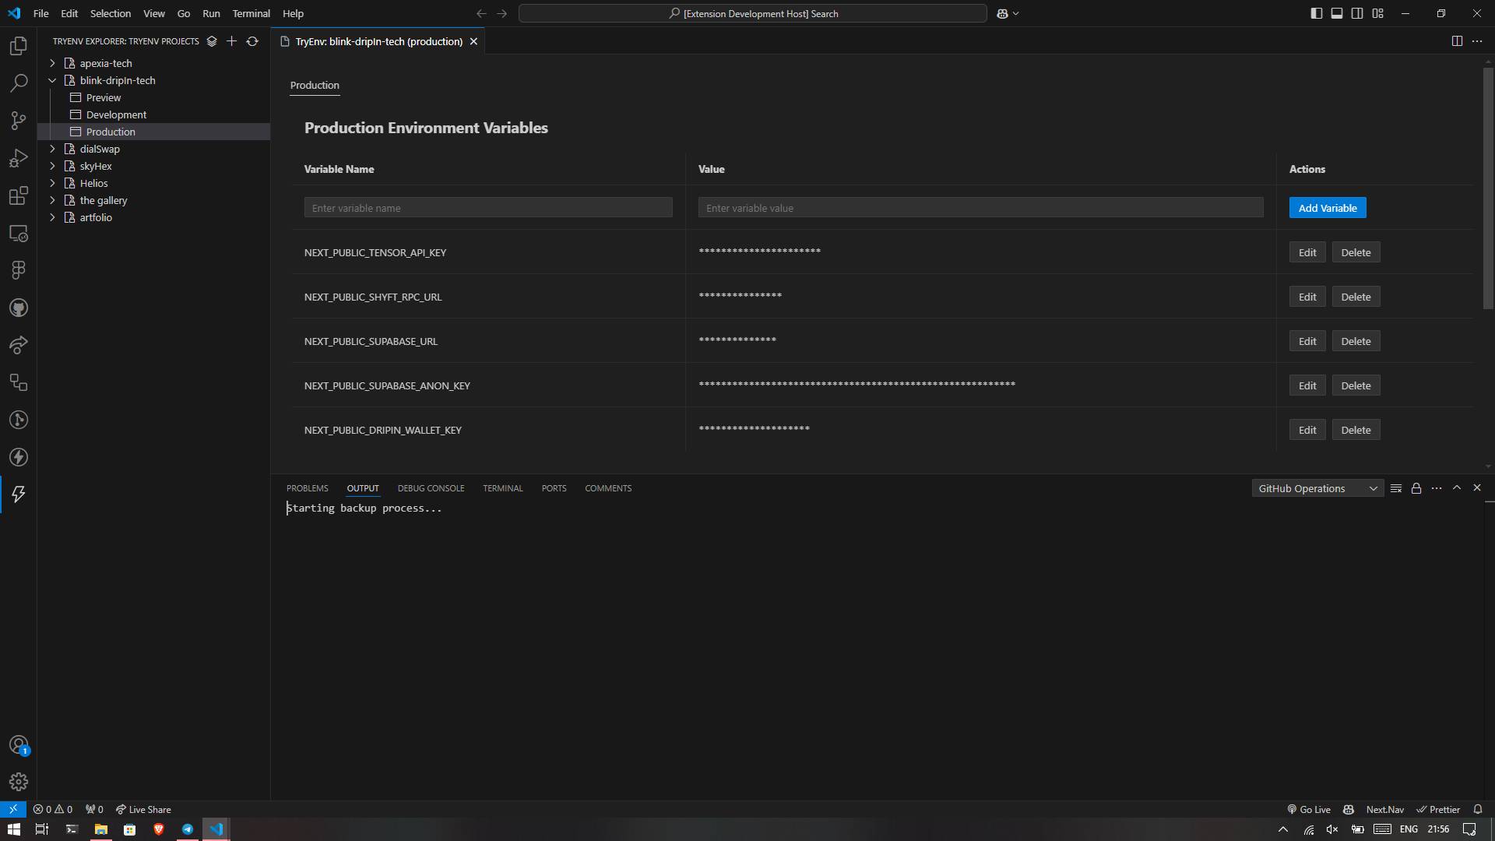The image size is (1495, 841).
Task: Close the bottom panel
Action: tap(1477, 488)
